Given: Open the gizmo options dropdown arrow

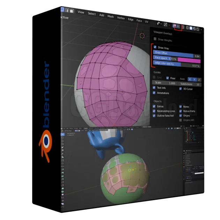Looking at the screenshot, I should point(169,25).
